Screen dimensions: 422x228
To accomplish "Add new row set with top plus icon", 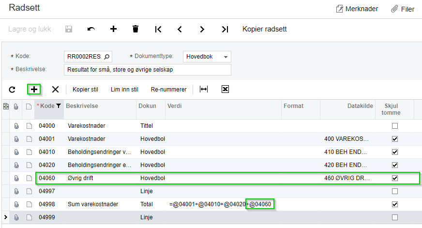I will 114,29.
